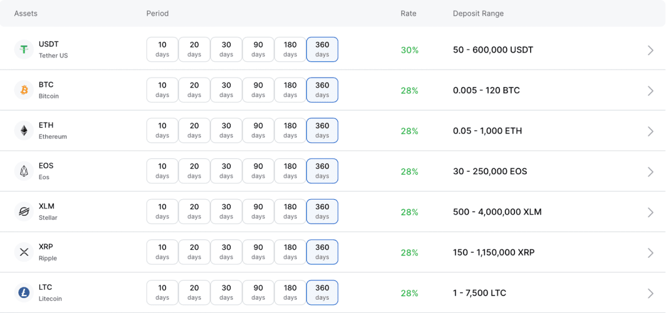Select 20 days period for XRP
The width and height of the screenshot is (671, 313).
tap(194, 252)
